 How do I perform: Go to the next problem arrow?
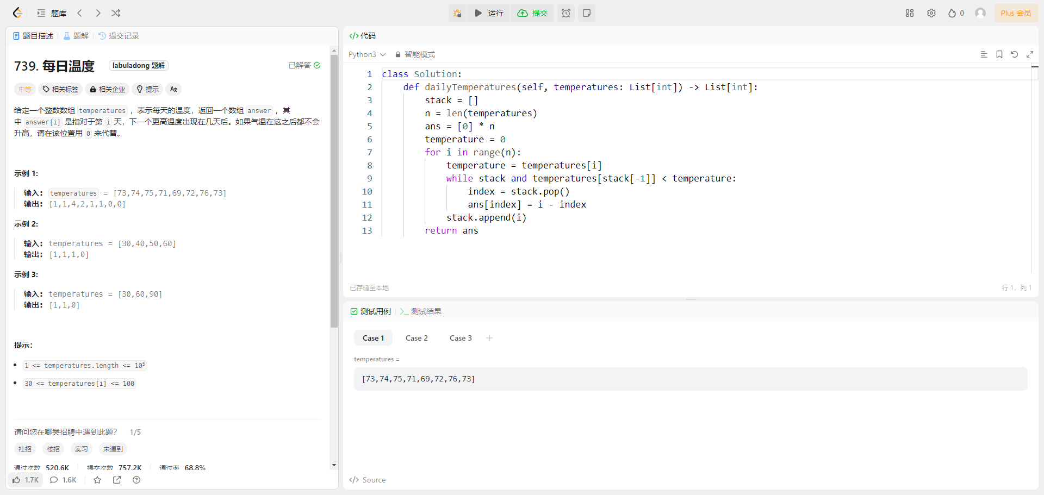[x=98, y=13]
